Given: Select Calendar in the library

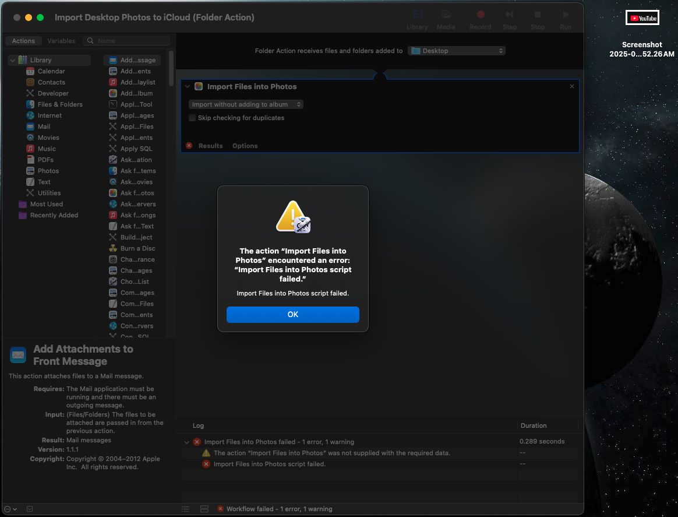Looking at the screenshot, I should (51, 71).
